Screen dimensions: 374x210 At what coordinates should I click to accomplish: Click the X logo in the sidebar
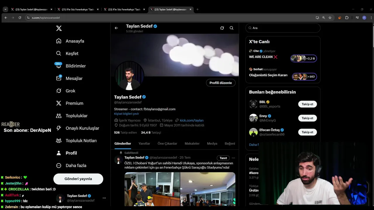[x=59, y=28]
